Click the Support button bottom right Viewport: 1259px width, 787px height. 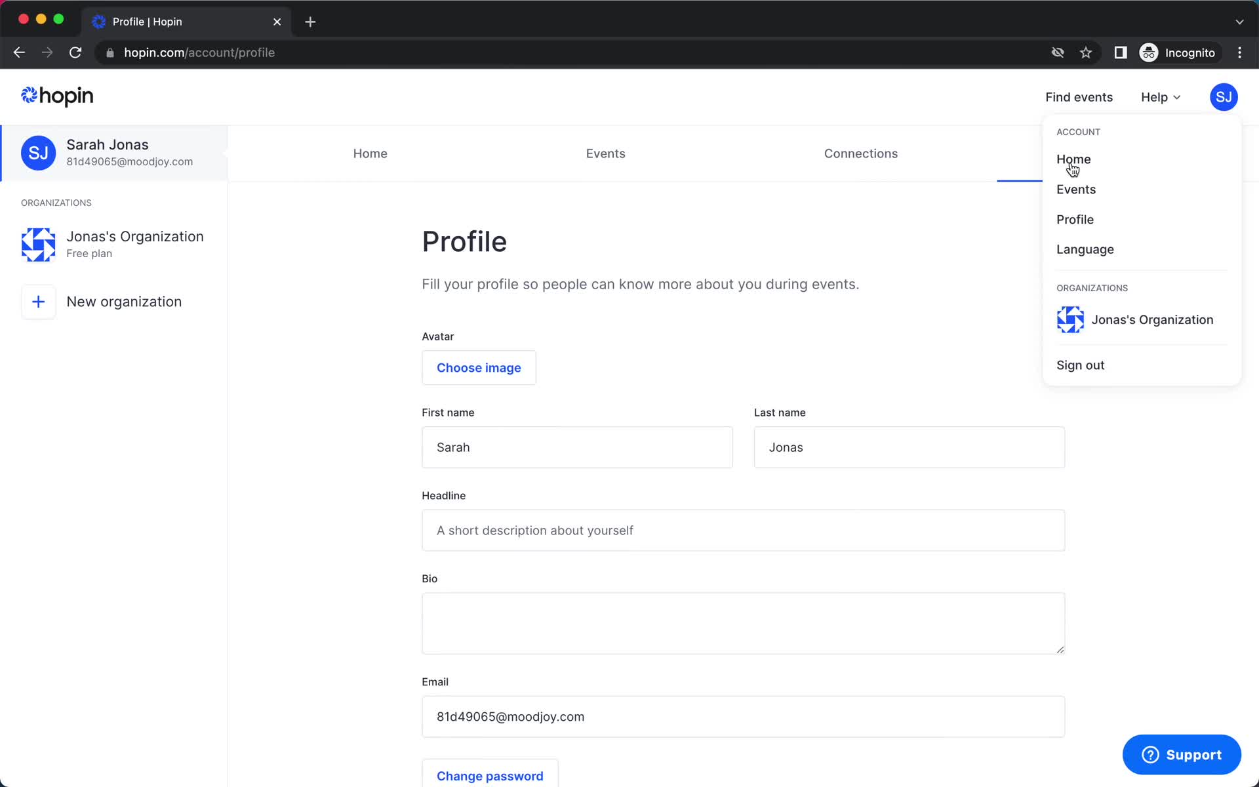1182,754
